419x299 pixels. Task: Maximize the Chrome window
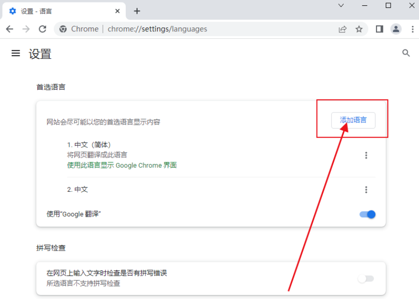388,5
